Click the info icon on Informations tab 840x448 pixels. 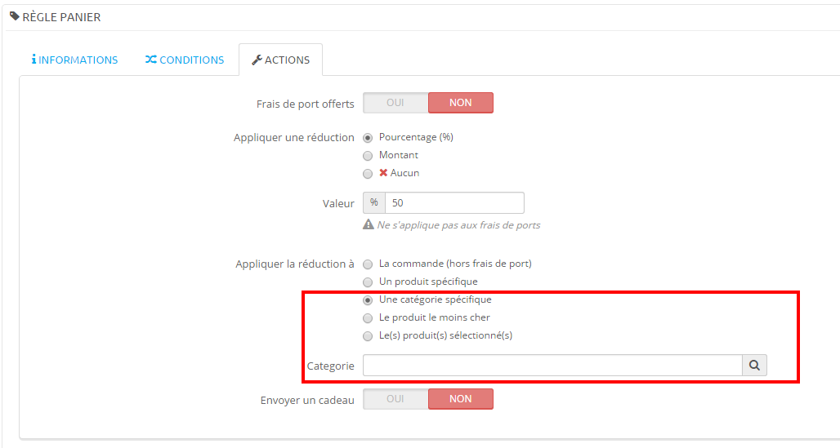click(34, 60)
